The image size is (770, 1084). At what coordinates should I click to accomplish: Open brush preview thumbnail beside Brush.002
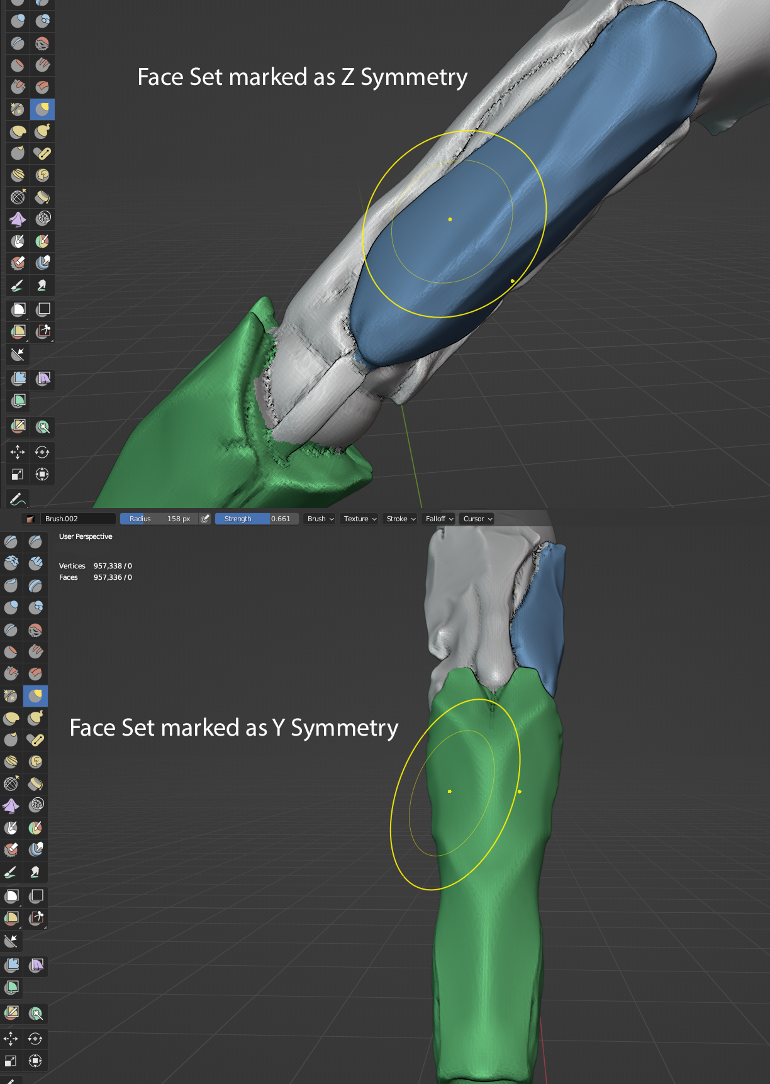coord(30,519)
